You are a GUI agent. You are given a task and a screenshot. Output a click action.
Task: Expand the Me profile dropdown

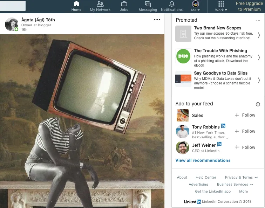(195, 6)
